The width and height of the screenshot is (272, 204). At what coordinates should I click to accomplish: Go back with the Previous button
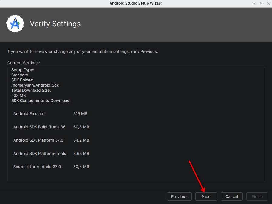click(x=179, y=196)
